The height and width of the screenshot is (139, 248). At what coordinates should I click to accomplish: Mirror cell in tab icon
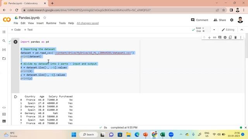click(x=230, y=37)
